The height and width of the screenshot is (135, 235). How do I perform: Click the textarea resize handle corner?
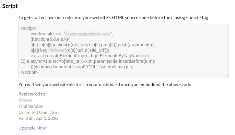pyautogui.click(x=227, y=76)
